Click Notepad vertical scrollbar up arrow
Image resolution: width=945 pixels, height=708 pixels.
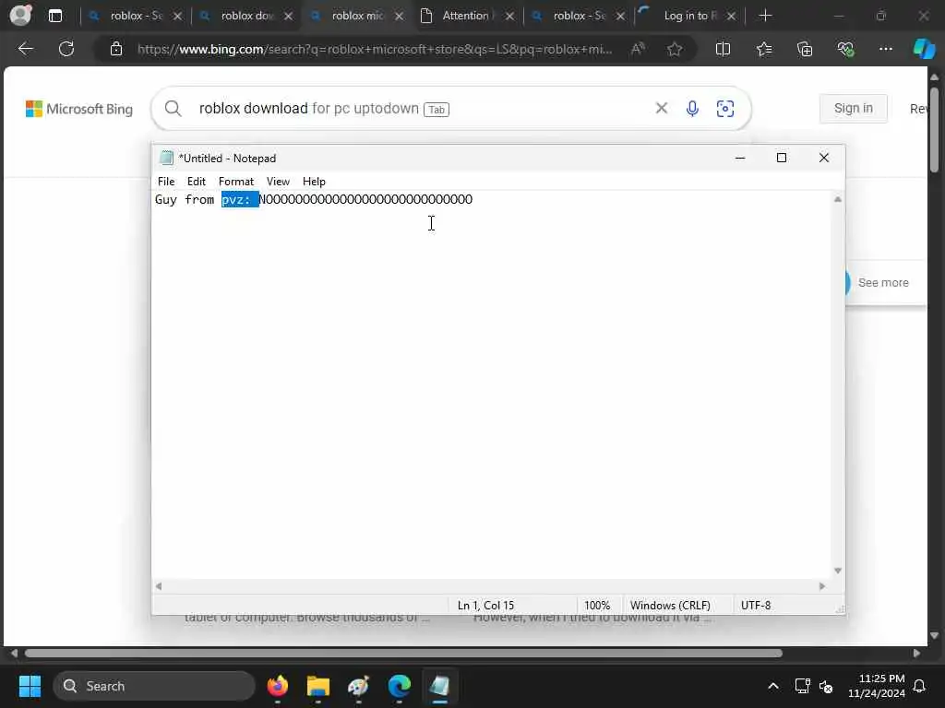point(837,199)
